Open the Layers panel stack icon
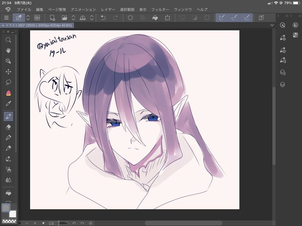The width and height of the screenshot is (302, 226). pos(282,85)
